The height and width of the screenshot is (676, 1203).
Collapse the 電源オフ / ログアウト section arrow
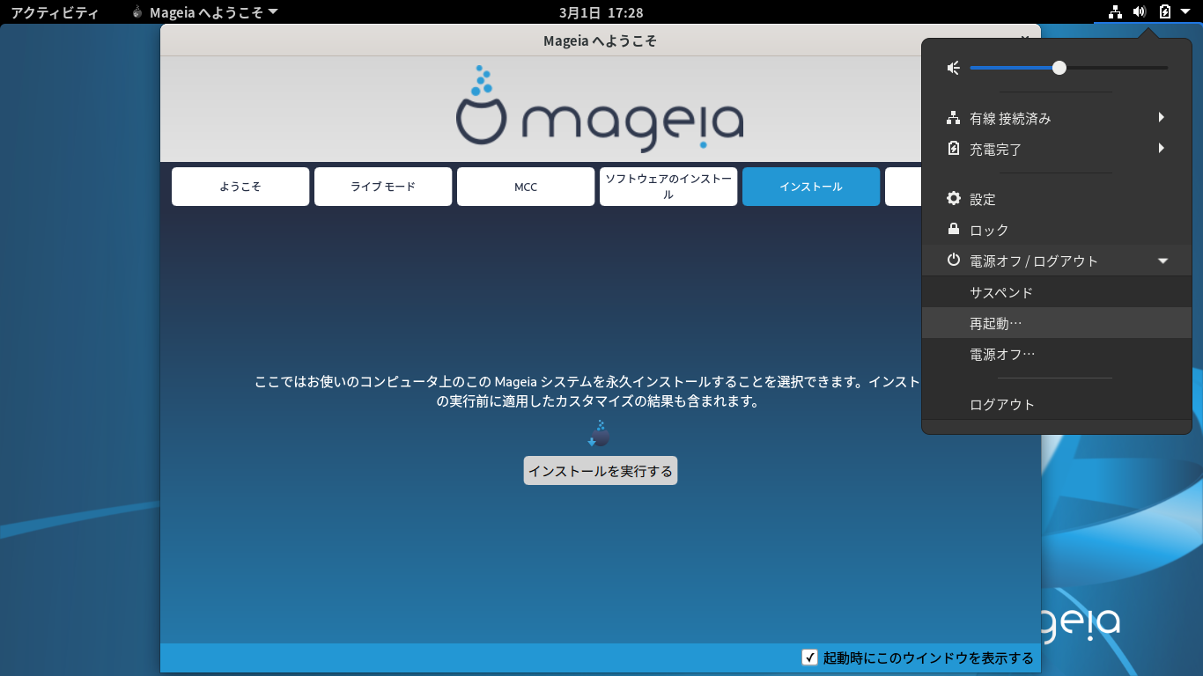click(1162, 261)
